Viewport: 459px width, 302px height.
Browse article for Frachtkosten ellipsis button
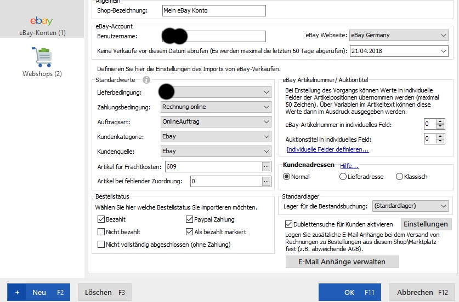click(266, 166)
